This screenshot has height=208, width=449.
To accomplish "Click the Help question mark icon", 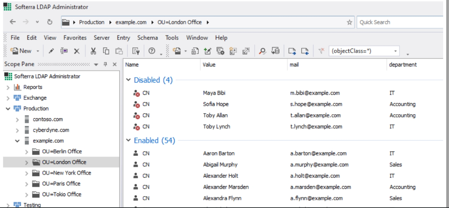I will 152,51.
